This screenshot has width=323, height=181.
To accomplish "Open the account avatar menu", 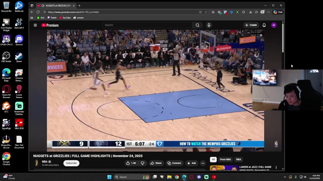I will click(274, 25).
